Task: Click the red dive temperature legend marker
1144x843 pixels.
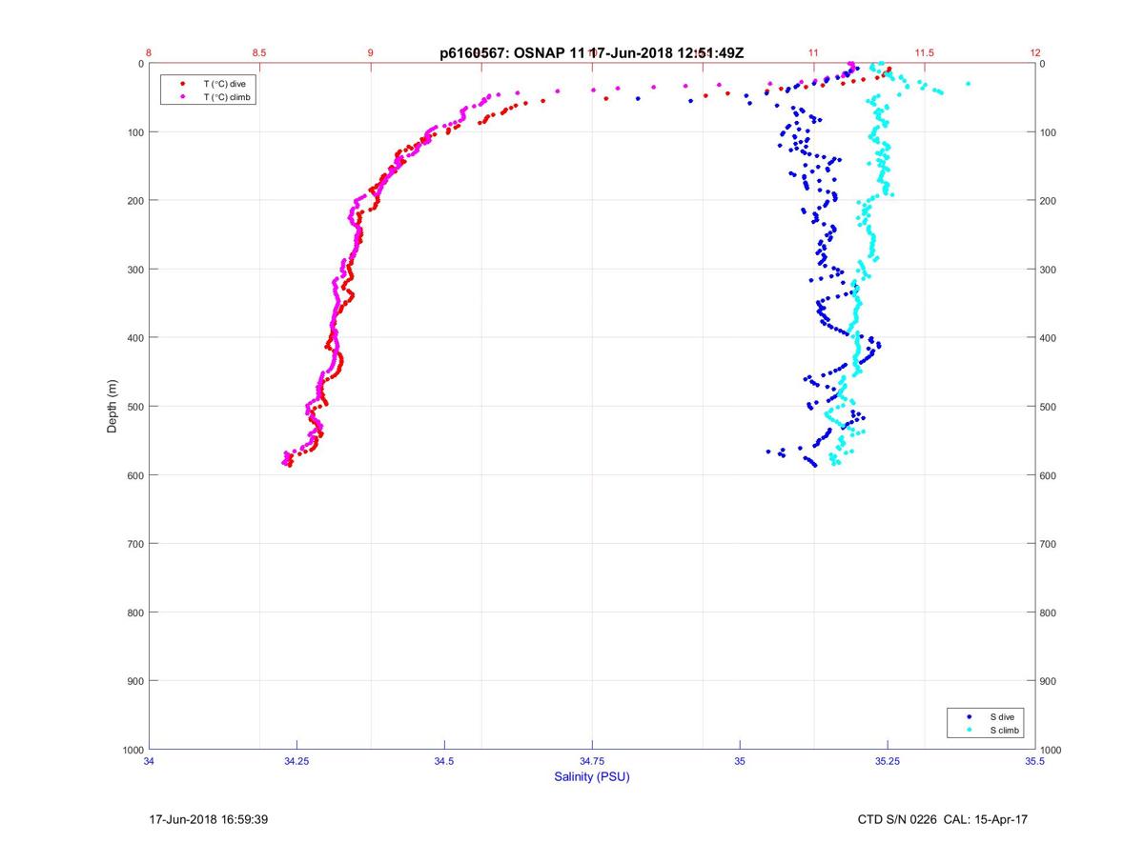Action: tap(181, 84)
